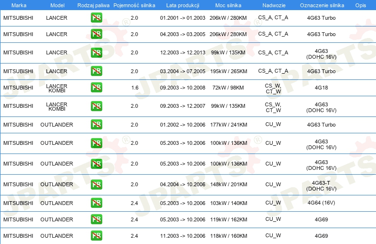376x244 pixels.
Task: Click the Marka column header
Action: (19, 5)
